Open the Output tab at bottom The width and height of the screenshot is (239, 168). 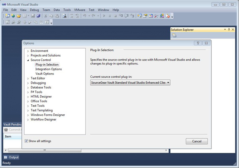[x=14, y=157]
